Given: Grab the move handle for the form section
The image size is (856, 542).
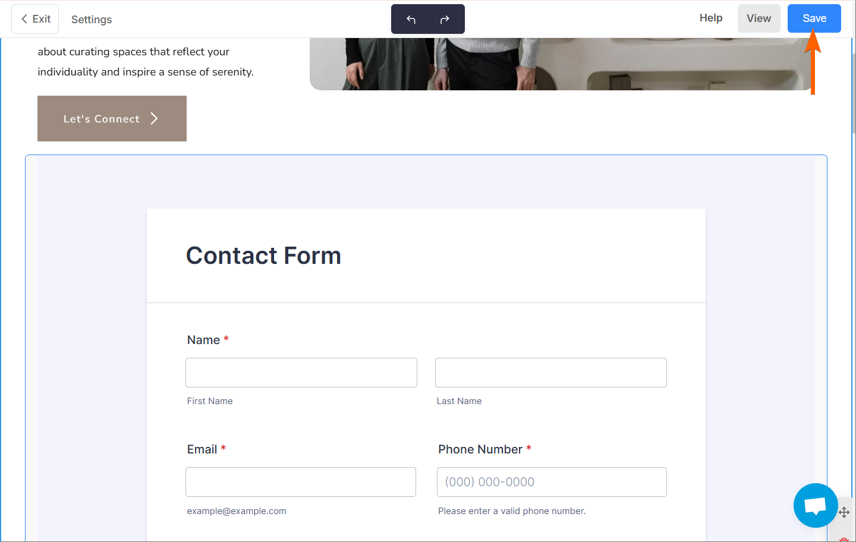Looking at the screenshot, I should pos(844,512).
